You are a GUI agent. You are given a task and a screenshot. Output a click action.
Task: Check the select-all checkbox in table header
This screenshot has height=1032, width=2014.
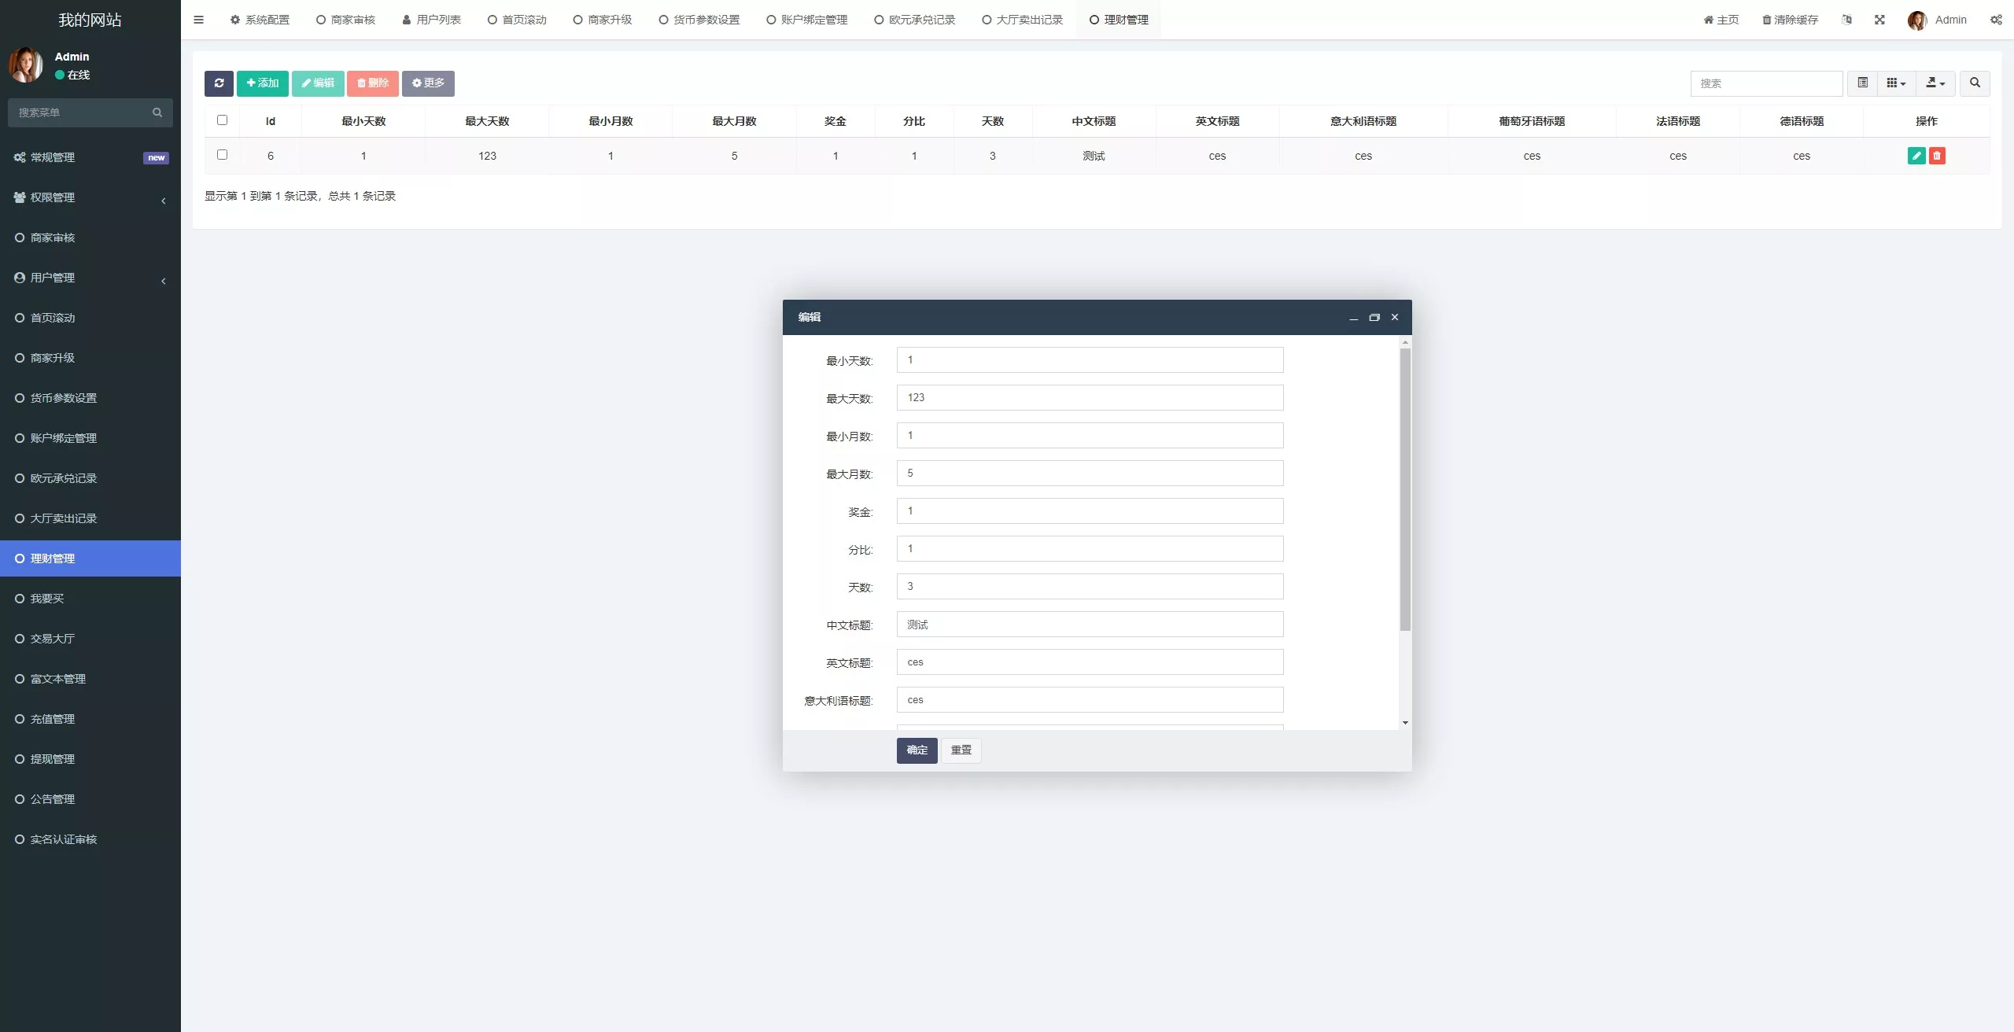222,120
